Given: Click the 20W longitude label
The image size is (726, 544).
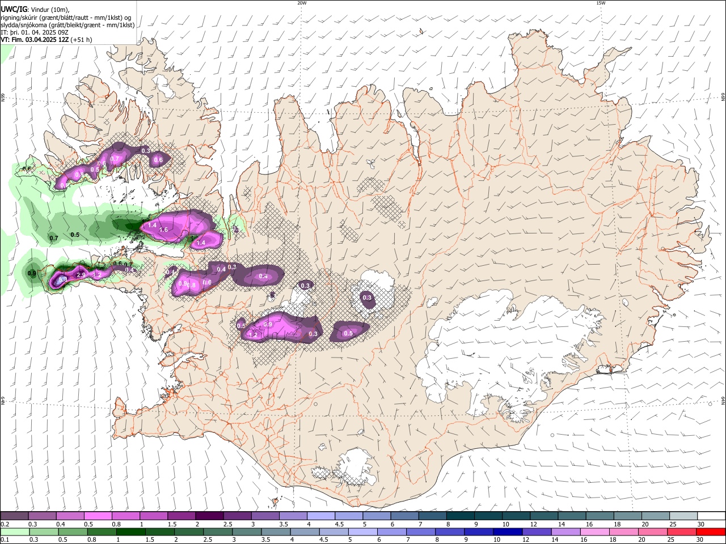Looking at the screenshot, I should [302, 3].
